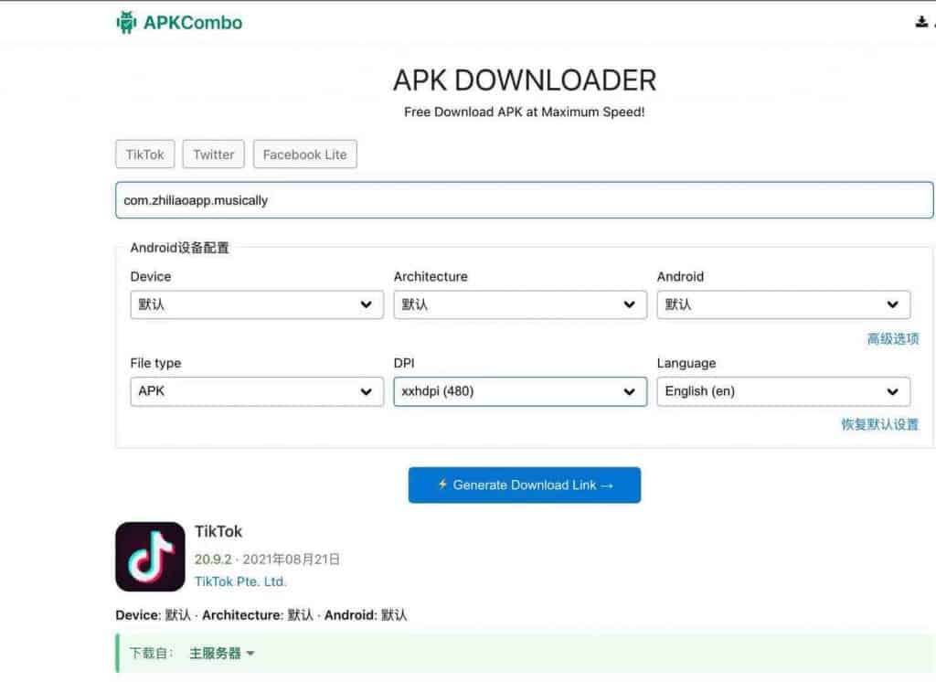Open the APKCombo home text link
Viewport: 936px width, 682px height.
click(193, 23)
